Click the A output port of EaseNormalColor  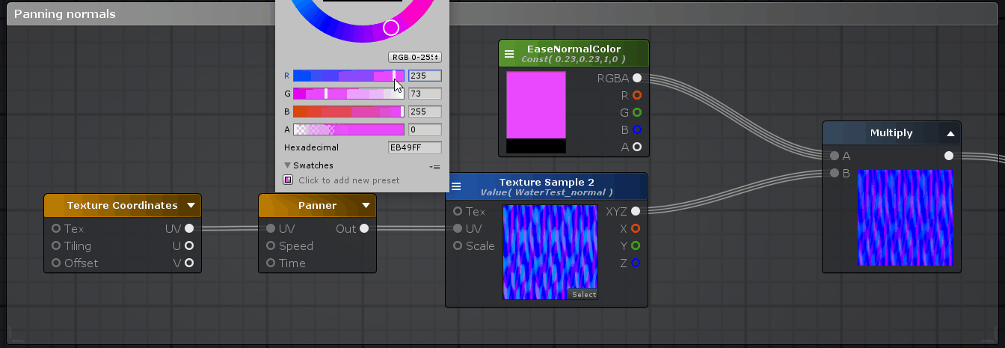point(637,147)
